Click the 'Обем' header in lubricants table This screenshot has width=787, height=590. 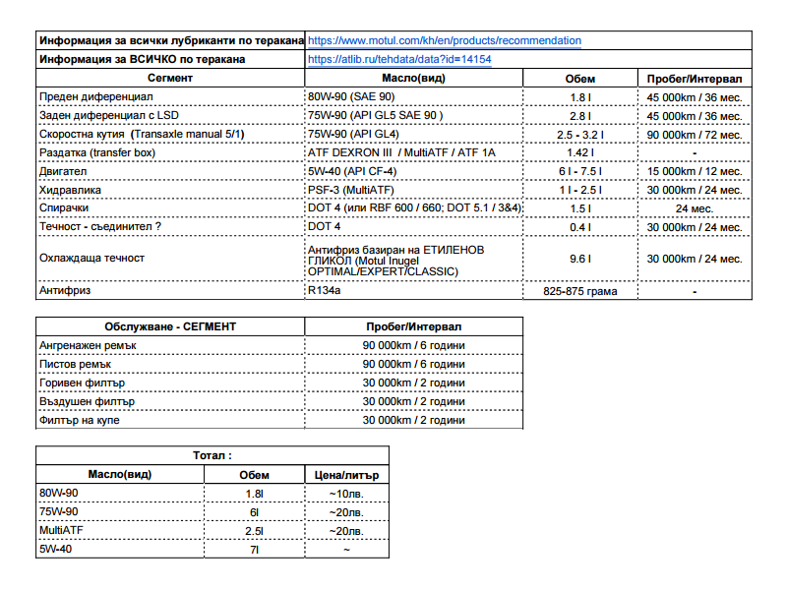[x=580, y=79]
